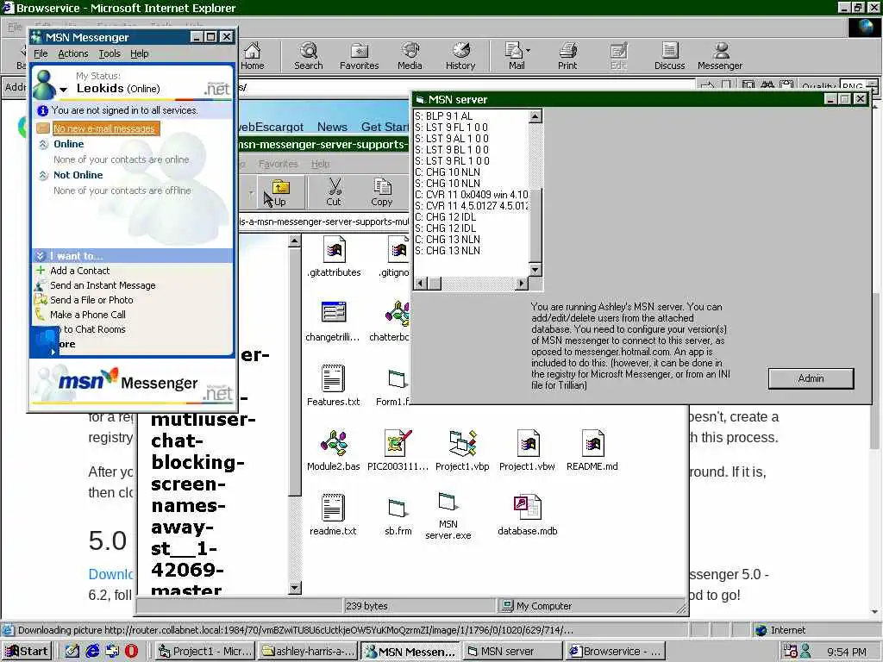Select the PIC2003111... file icon
Image resolution: width=883 pixels, height=662 pixels.
[x=398, y=451]
